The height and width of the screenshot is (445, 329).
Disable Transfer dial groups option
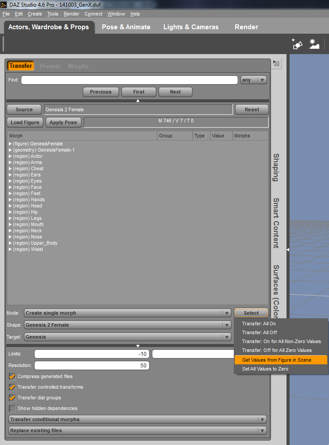pos(12,398)
